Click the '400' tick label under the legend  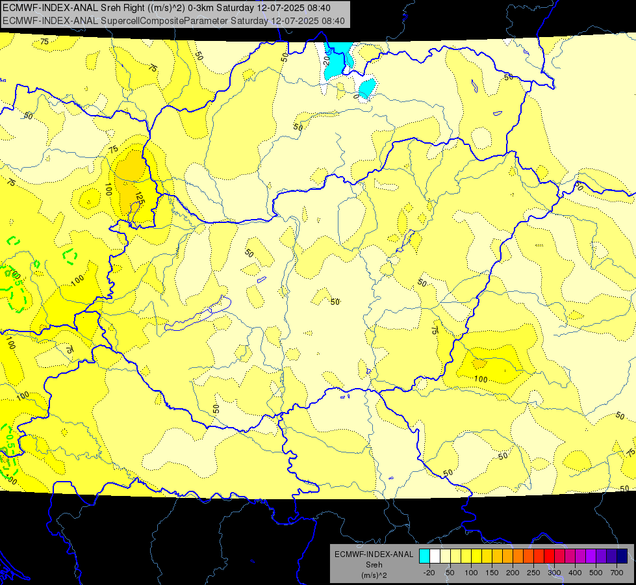pyautogui.click(x=575, y=573)
